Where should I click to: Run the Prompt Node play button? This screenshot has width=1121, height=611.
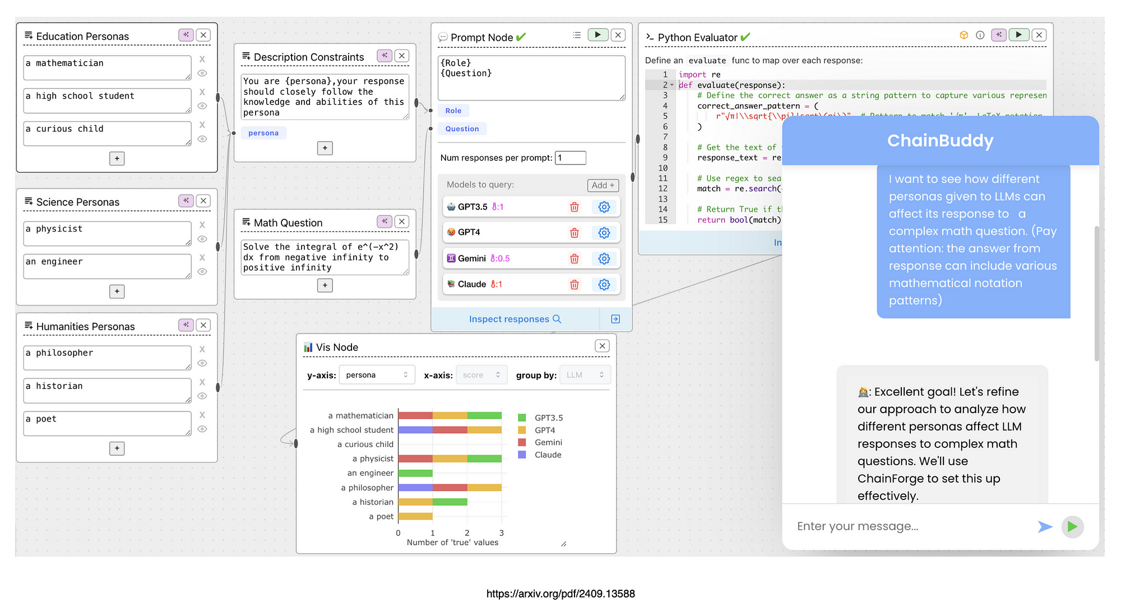[x=597, y=35]
